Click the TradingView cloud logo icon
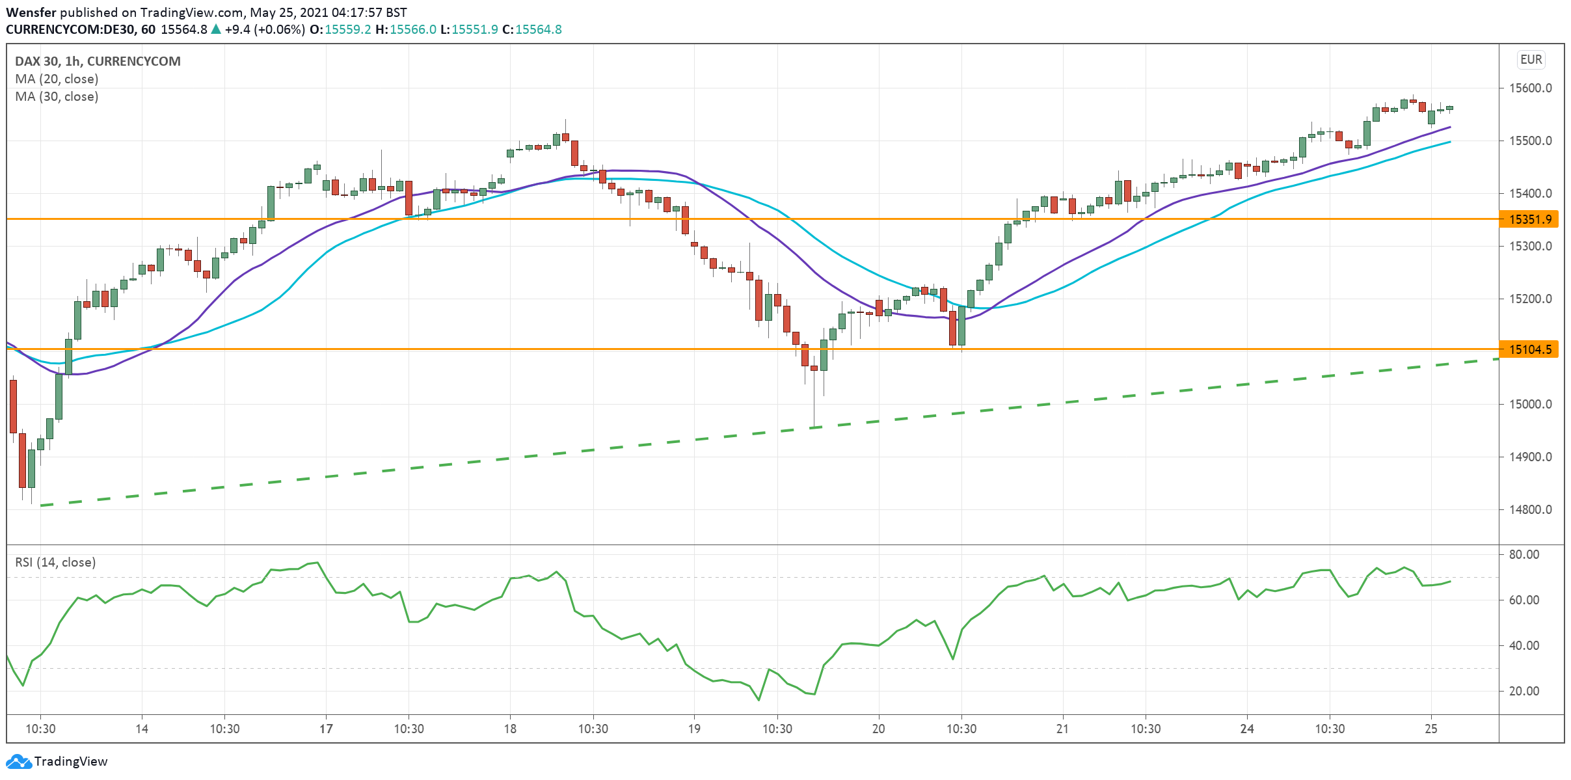 [x=18, y=761]
